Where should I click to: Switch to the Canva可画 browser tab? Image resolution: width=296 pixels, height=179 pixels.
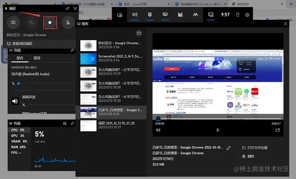click(144, 4)
